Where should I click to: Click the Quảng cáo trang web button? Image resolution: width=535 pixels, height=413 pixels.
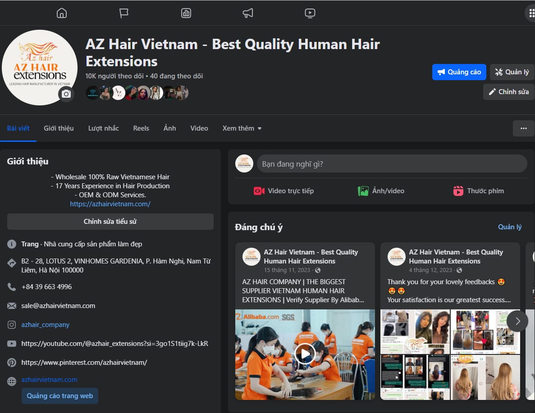pos(59,396)
